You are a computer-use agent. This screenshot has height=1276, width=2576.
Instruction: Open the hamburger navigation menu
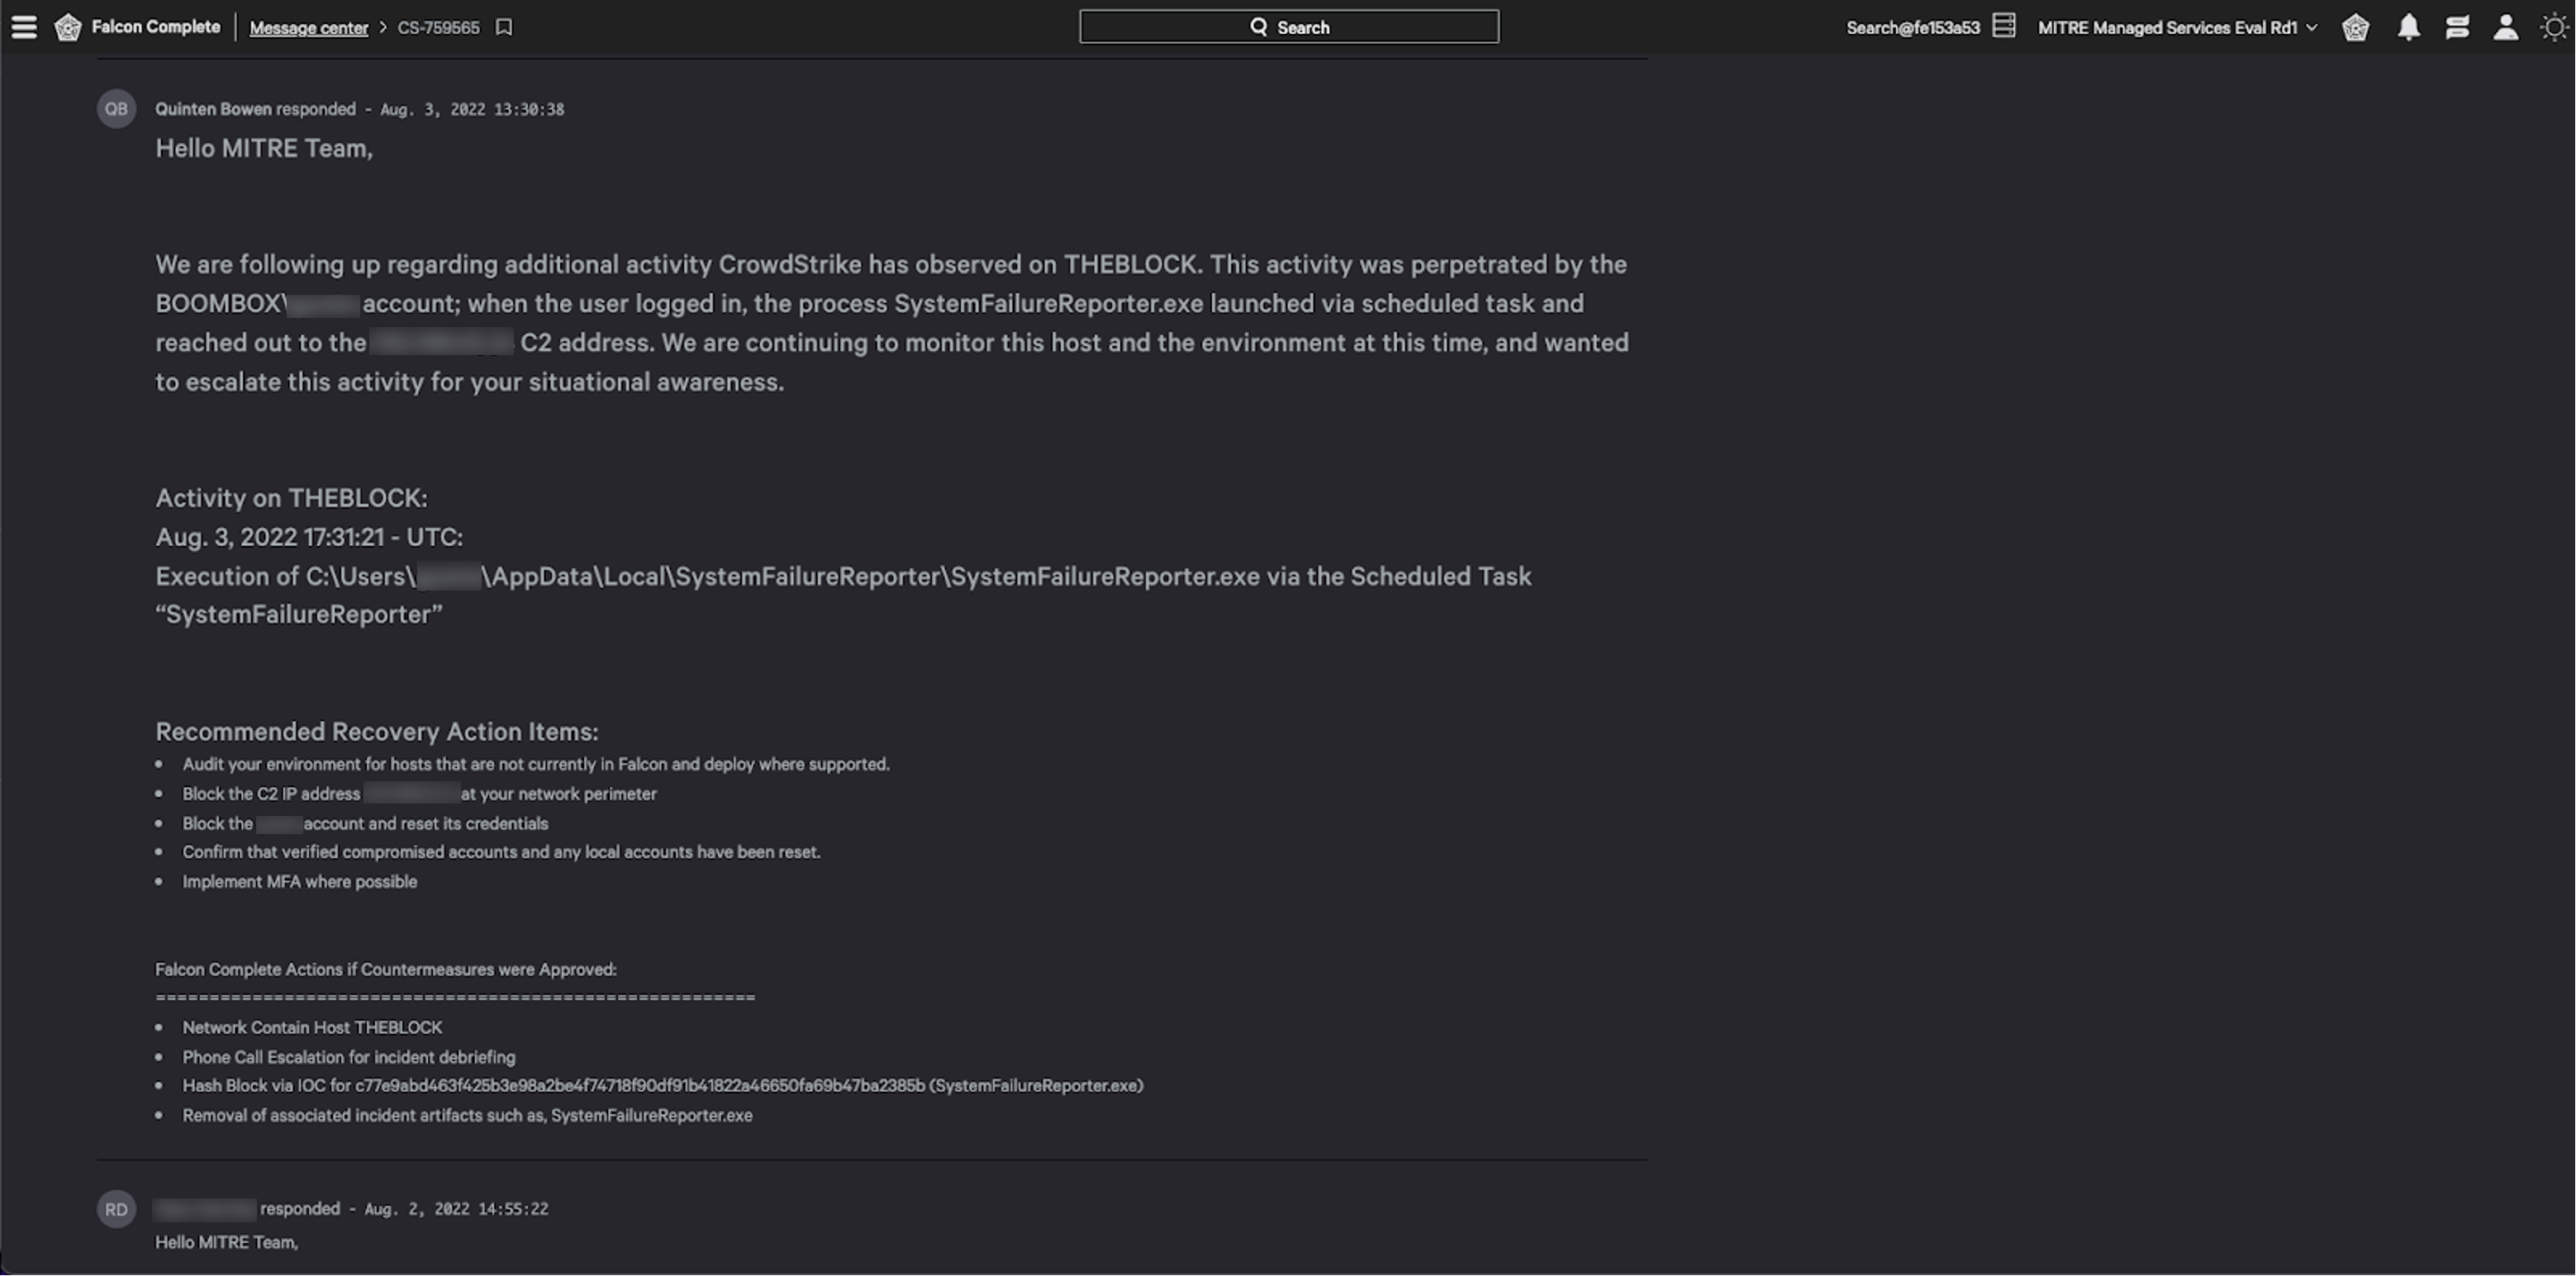(24, 27)
